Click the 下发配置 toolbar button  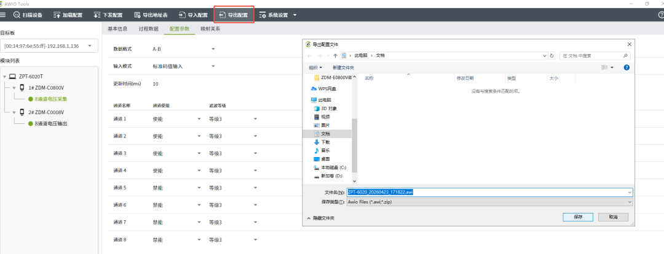coord(108,15)
